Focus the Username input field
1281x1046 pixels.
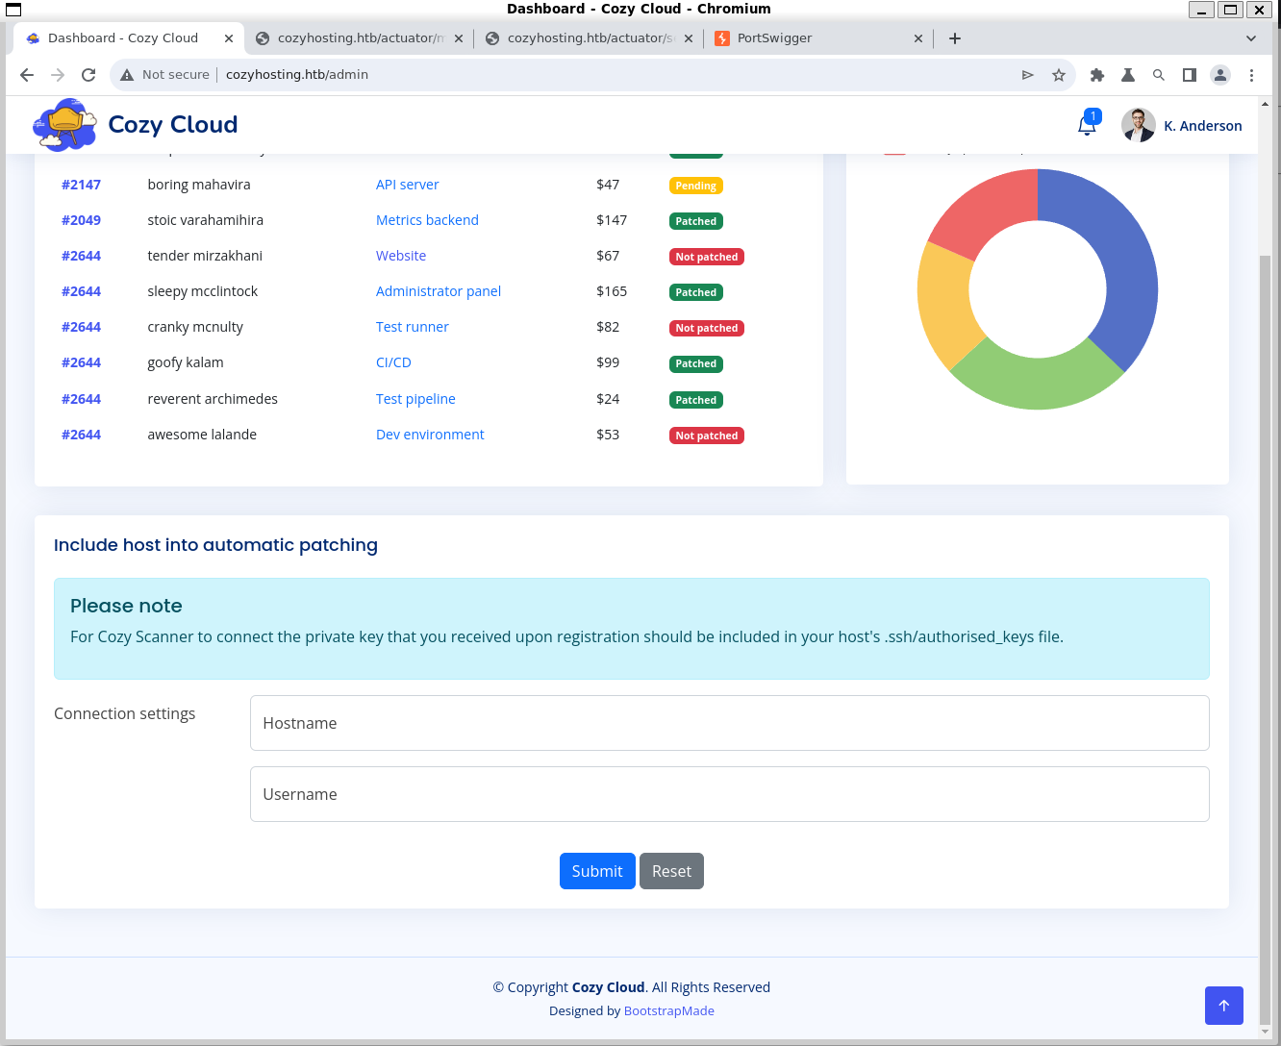click(729, 794)
